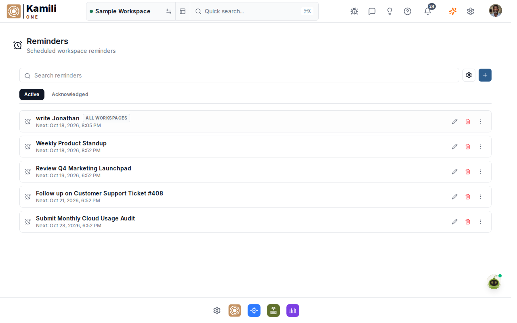Open the tan Kamili app in dock

click(x=235, y=310)
